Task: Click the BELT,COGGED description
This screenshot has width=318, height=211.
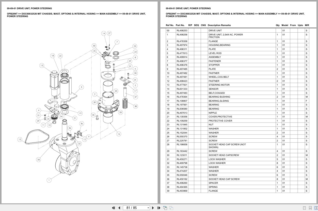Action: pyautogui.click(x=217, y=93)
